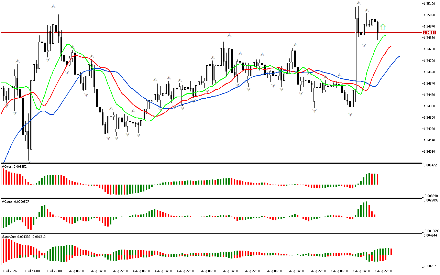This screenshot has height=275, width=440.
Task: Click the 0.004644 Gator scale value
Action: coord(430,235)
